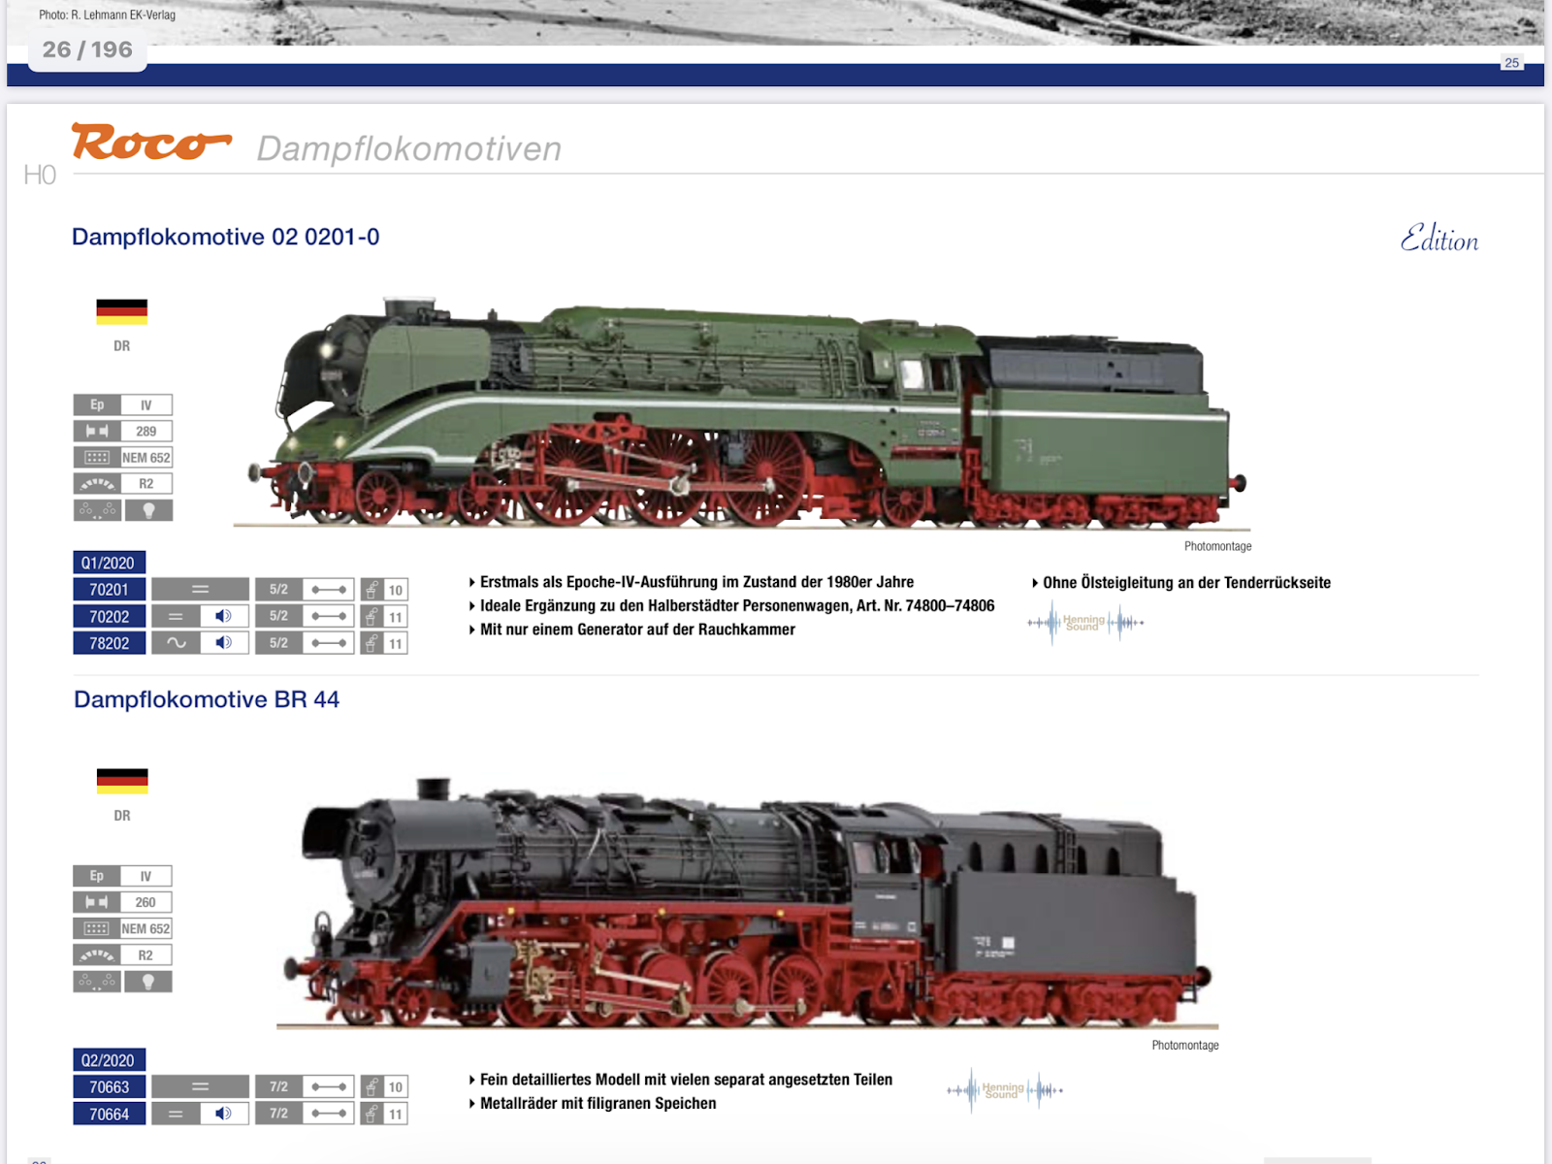Toggle the AC symbol on article 78202
This screenshot has width=1552, height=1164.
point(176,641)
